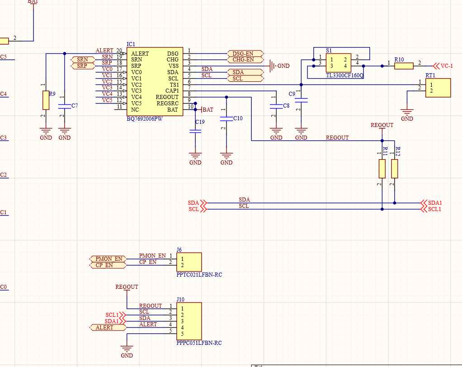The height and width of the screenshot is (367, 462).
Task: Select capacitor C19 symbol
Action: click(x=195, y=131)
